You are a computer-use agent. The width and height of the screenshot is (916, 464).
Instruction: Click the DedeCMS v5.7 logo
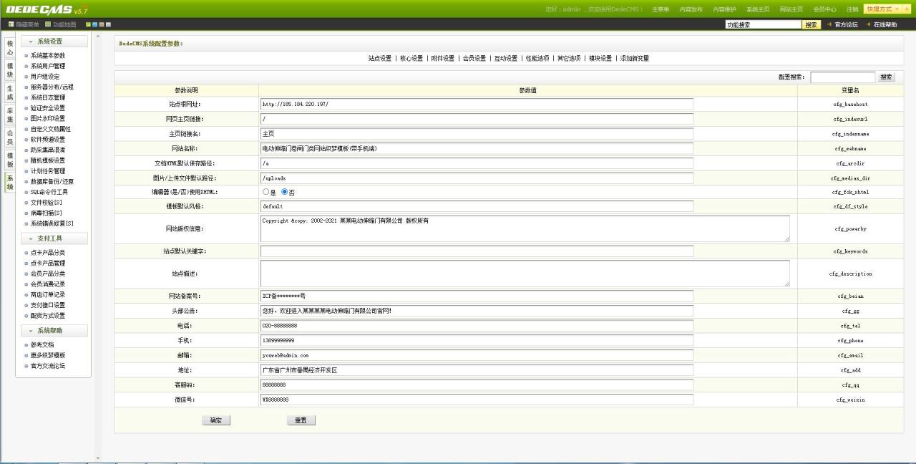coord(47,9)
